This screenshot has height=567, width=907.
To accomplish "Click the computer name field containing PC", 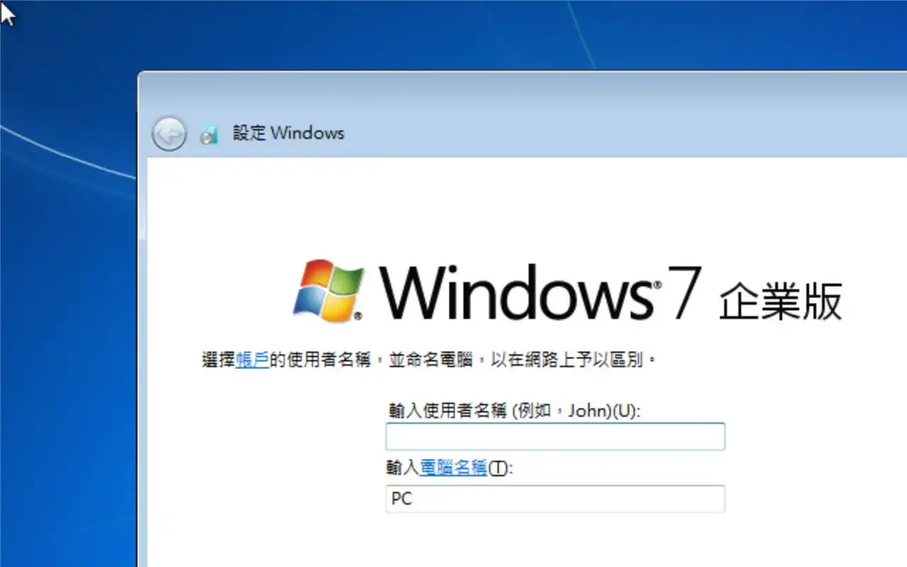I will 556,499.
